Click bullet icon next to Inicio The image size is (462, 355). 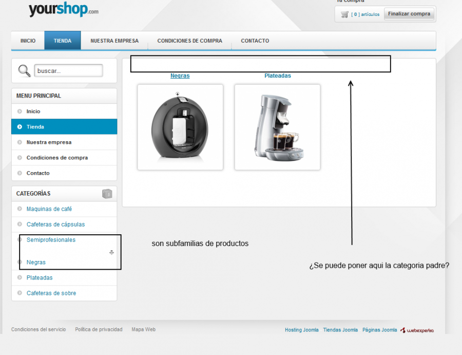tap(20, 111)
